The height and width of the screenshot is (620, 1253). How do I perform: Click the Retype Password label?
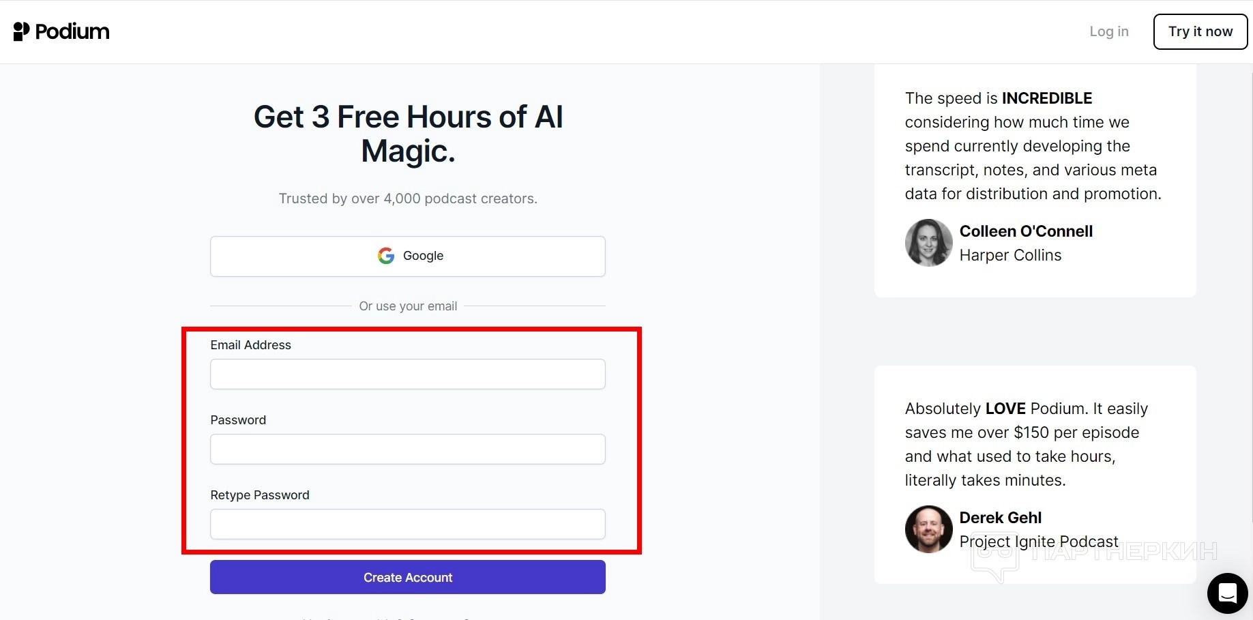pyautogui.click(x=259, y=495)
